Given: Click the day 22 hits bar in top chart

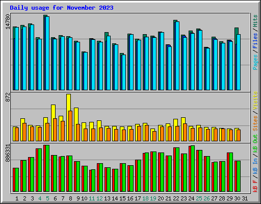Looking at the screenshot, I should tap(174, 55).
